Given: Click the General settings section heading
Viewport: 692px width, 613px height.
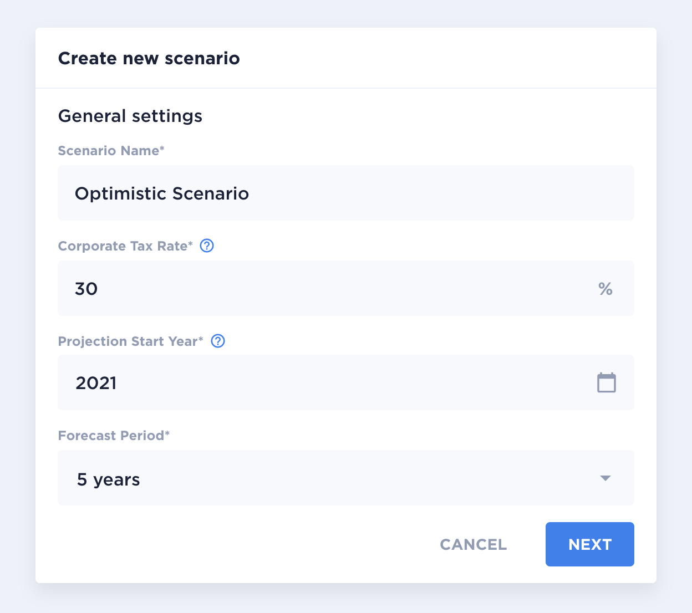Looking at the screenshot, I should point(130,116).
